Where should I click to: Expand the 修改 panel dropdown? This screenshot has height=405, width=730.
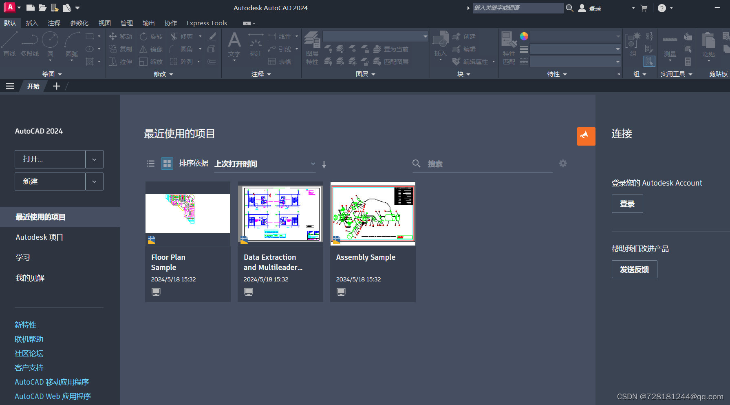163,74
